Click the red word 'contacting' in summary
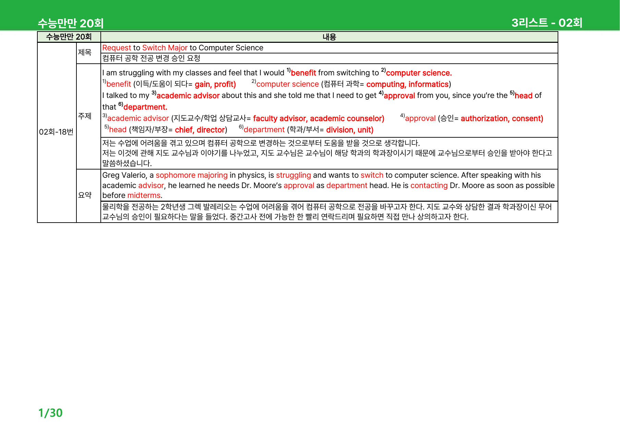620x438 pixels. pyautogui.click(x=429, y=186)
